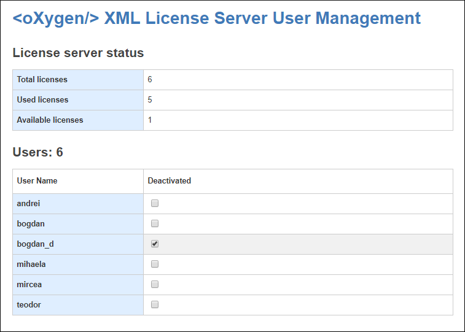Screen dimensions: 465x332
Task: Select the bogdan_d user name cell
Action: [35, 244]
